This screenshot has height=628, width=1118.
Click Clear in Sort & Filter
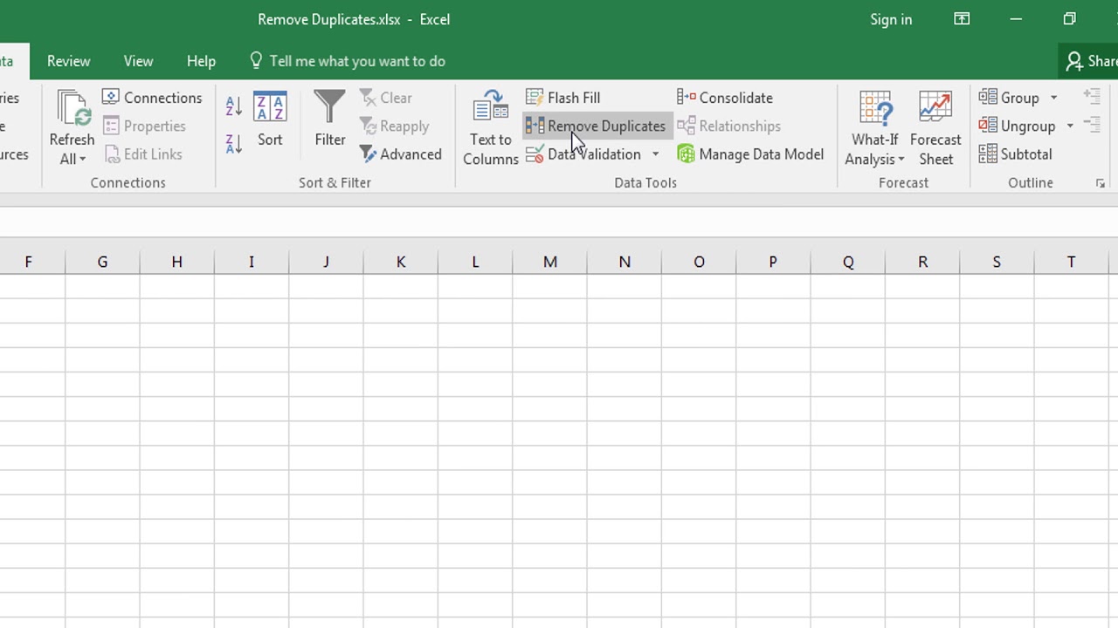pos(385,98)
